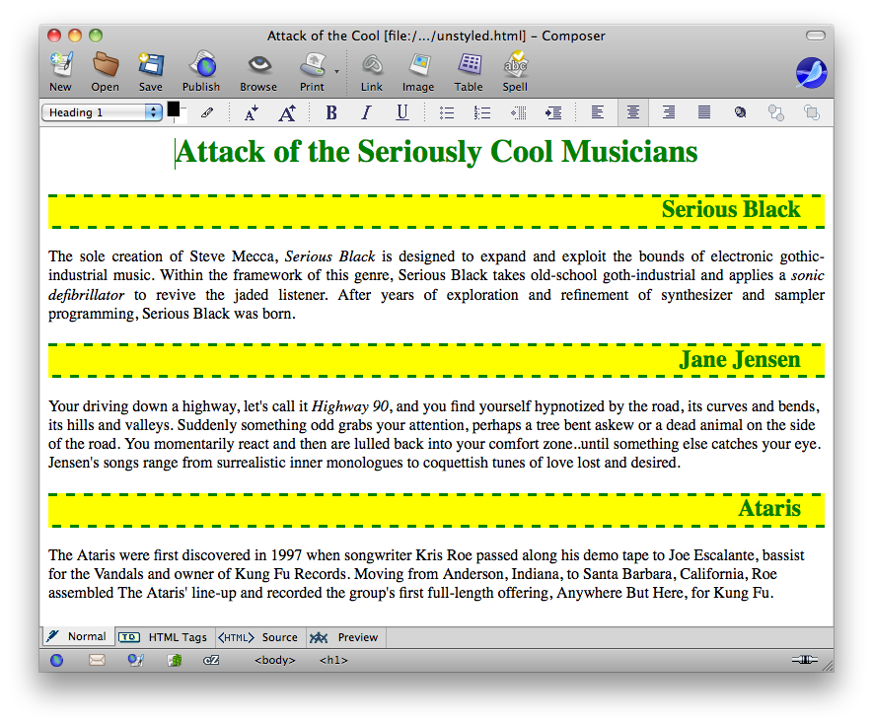Click the black text color swatch

pos(174,109)
